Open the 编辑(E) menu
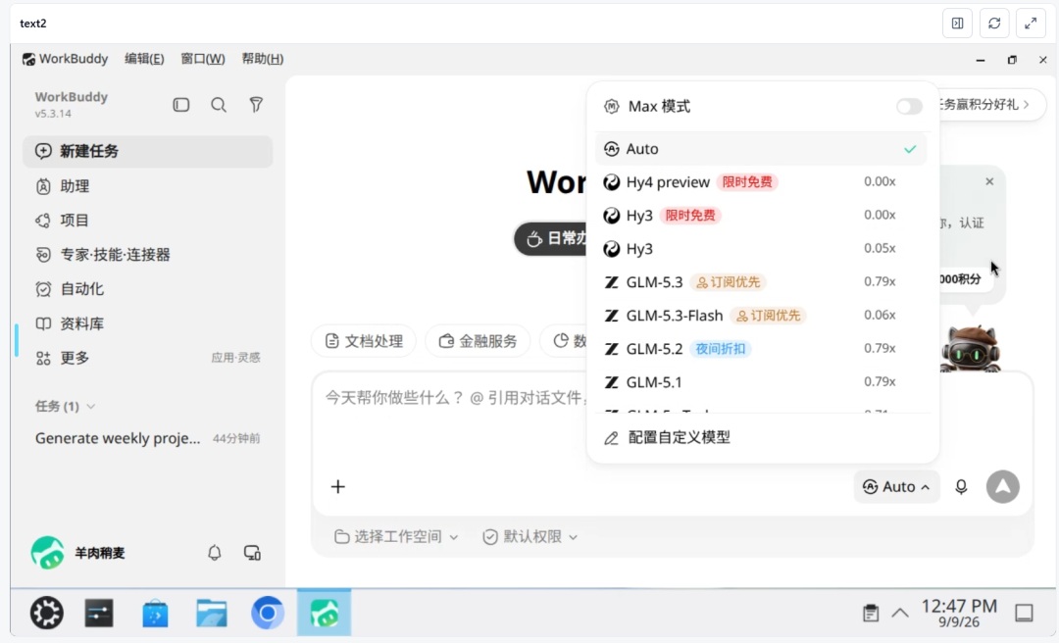 (x=144, y=59)
